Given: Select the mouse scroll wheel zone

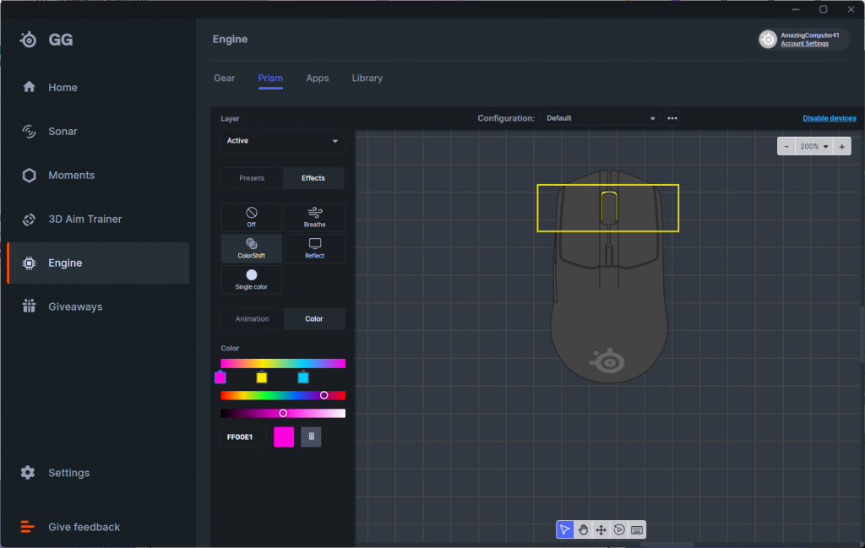Looking at the screenshot, I should [609, 208].
